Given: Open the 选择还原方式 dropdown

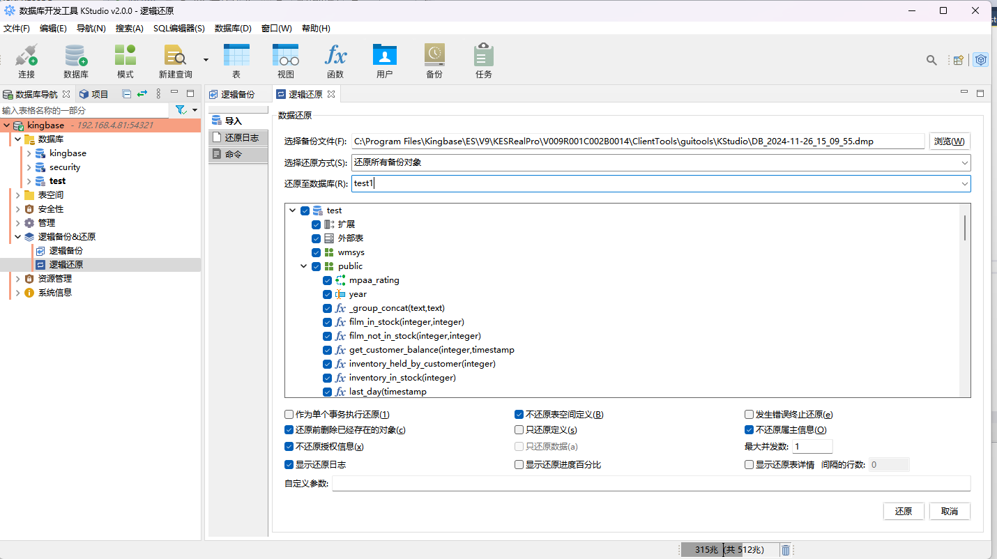Looking at the screenshot, I should [x=660, y=162].
